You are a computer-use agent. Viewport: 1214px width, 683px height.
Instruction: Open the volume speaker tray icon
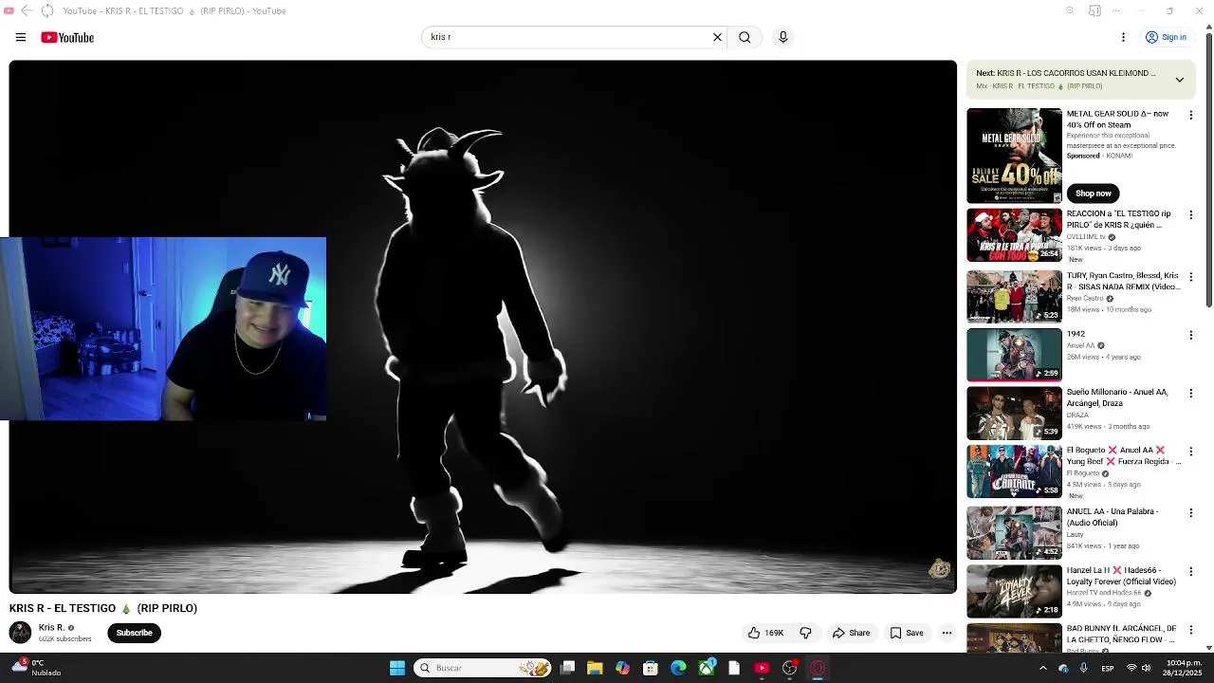coord(1146,668)
